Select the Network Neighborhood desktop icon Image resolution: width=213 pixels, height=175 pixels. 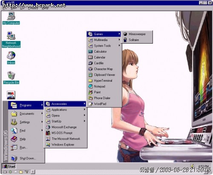coord(11,40)
